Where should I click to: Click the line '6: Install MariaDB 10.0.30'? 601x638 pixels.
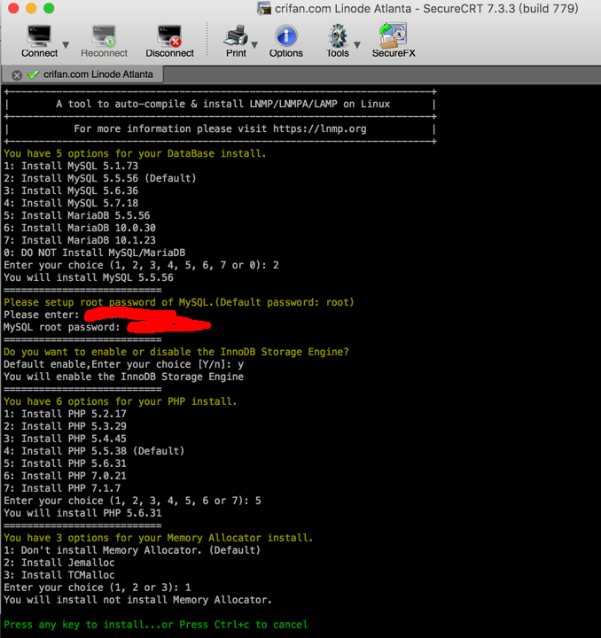[80, 228]
